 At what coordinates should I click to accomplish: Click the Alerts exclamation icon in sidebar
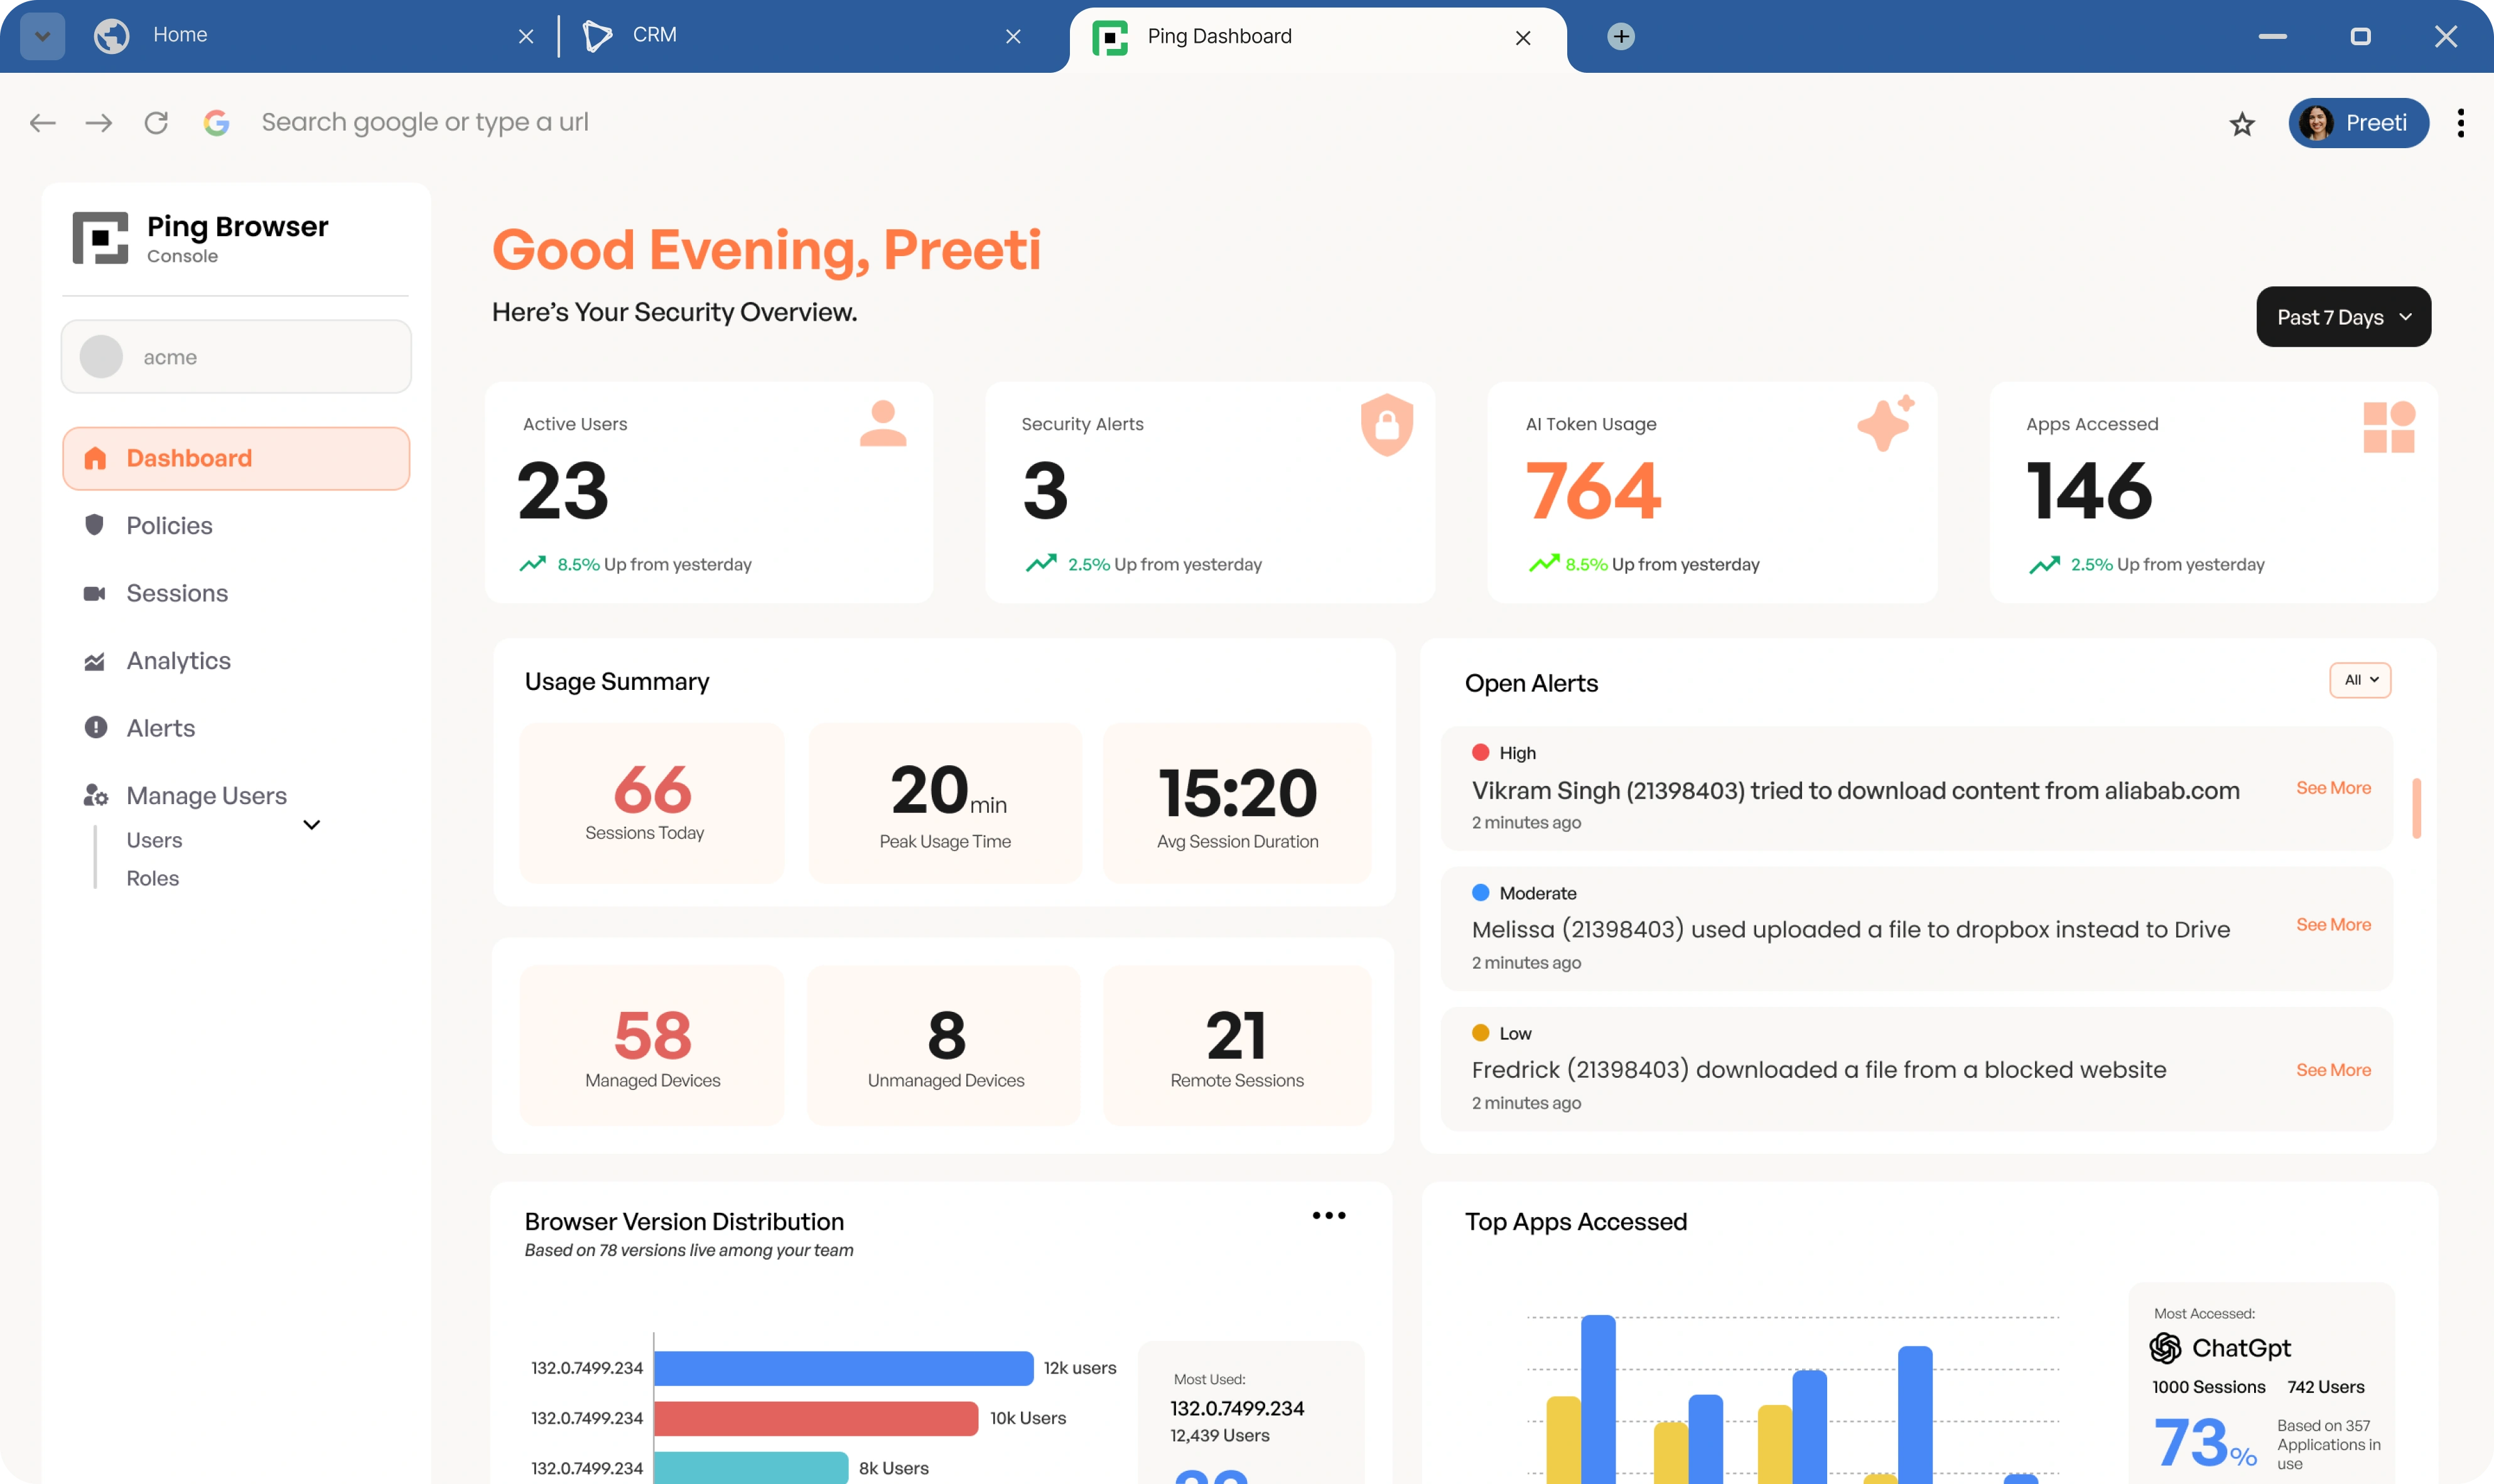point(95,728)
